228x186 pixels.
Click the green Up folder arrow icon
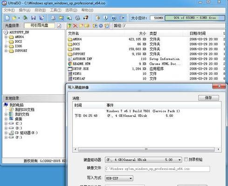coord(69,26)
